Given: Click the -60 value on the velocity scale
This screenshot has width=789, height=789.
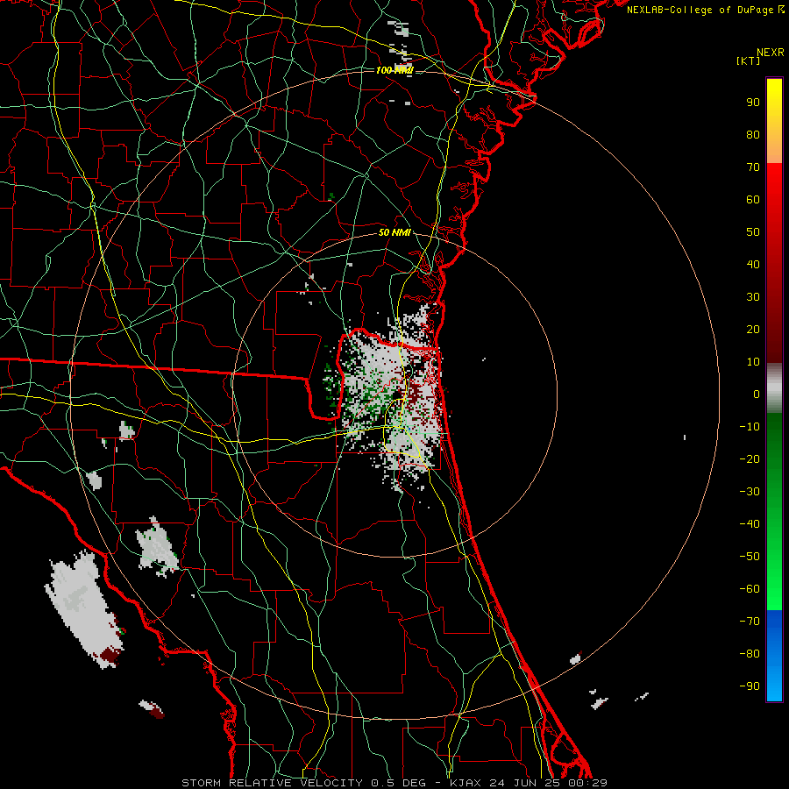Looking at the screenshot, I should 750,589.
